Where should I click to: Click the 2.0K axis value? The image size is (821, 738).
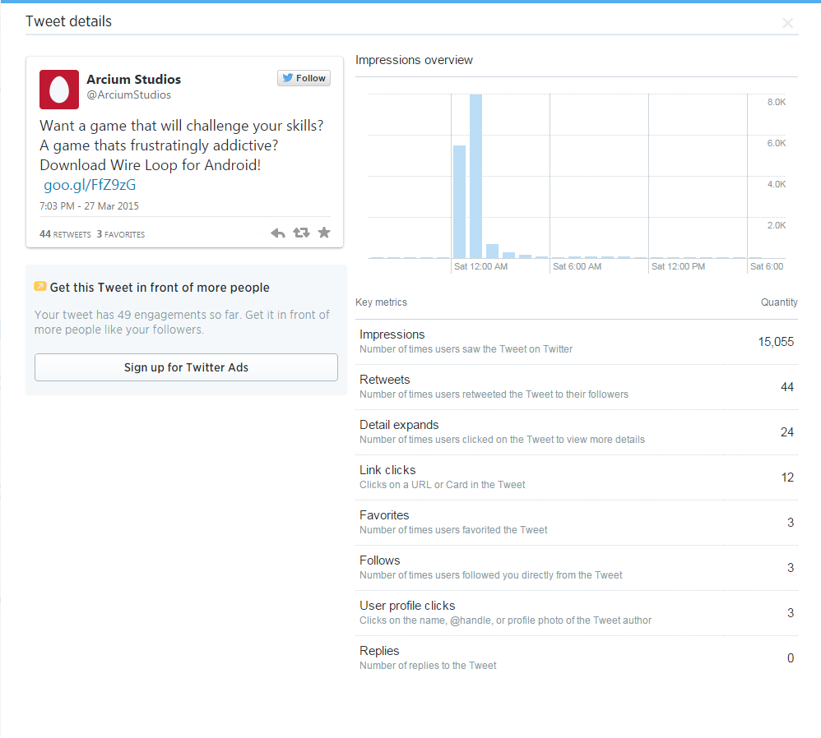click(x=777, y=225)
